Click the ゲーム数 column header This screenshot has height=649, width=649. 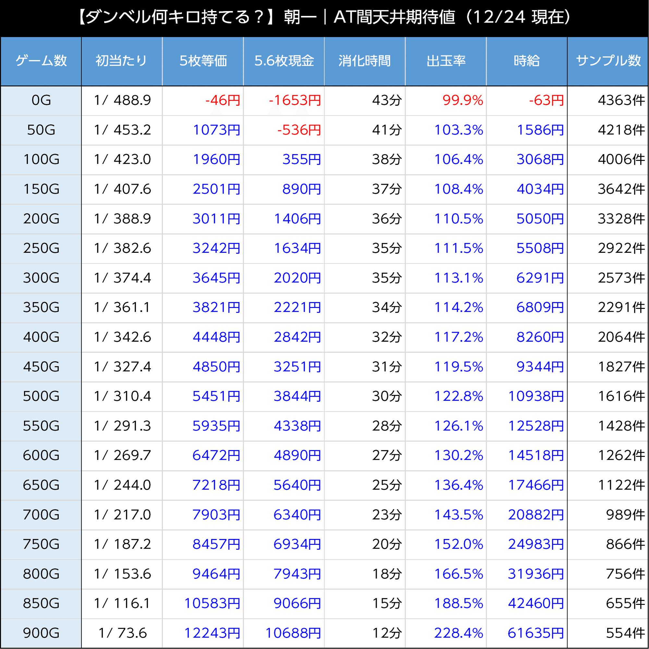pos(41,61)
